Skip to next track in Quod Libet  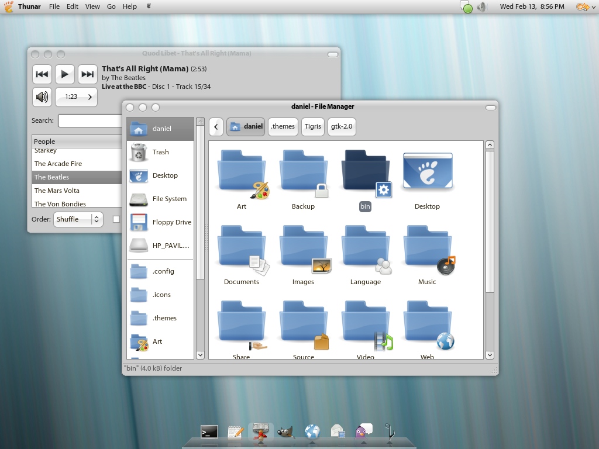point(88,74)
